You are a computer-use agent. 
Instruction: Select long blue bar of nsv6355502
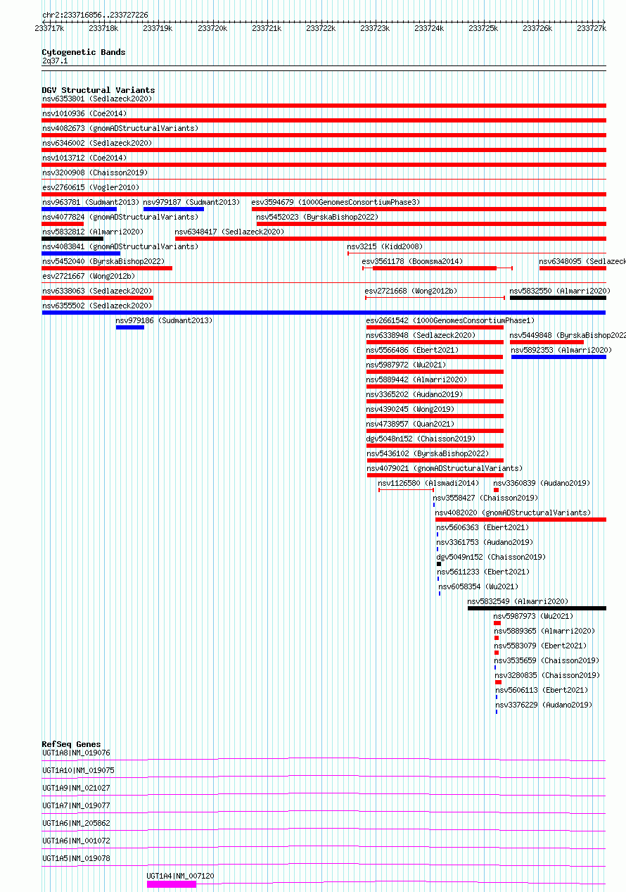click(x=324, y=312)
